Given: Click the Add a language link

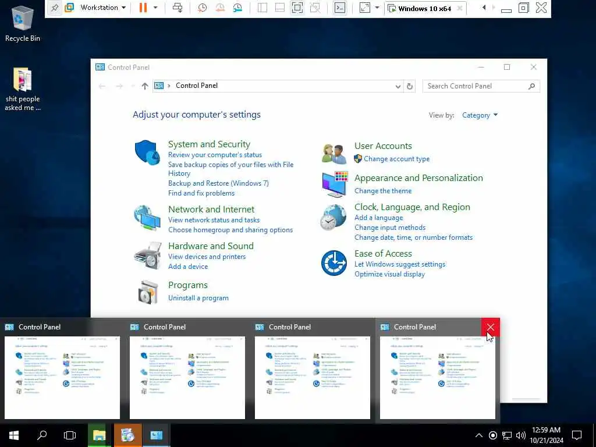Looking at the screenshot, I should pyautogui.click(x=378, y=218).
